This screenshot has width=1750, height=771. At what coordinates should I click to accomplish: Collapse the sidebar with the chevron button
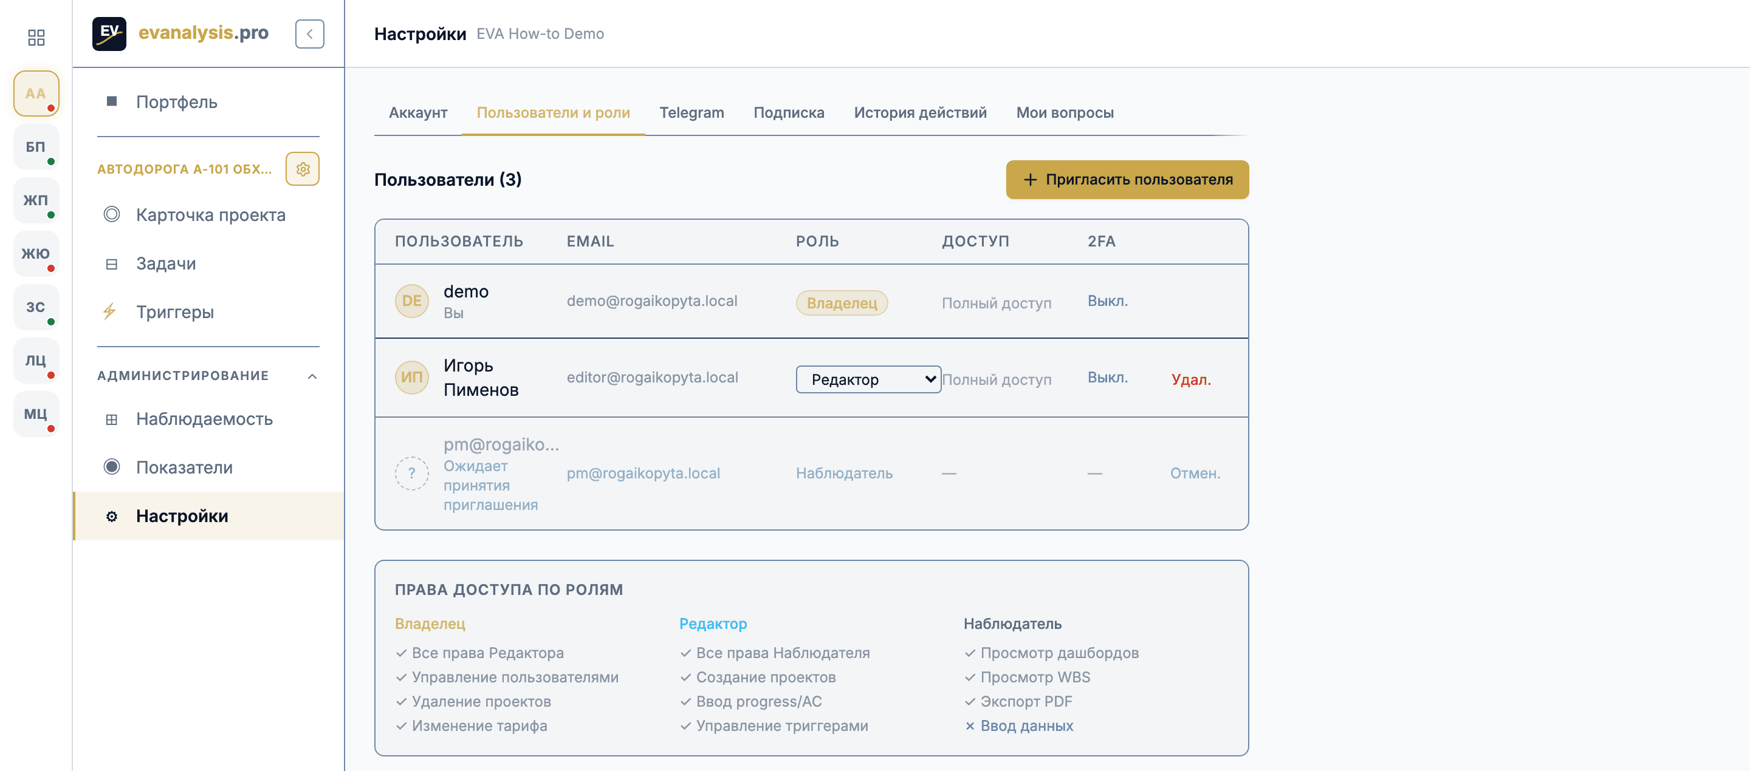pyautogui.click(x=310, y=34)
